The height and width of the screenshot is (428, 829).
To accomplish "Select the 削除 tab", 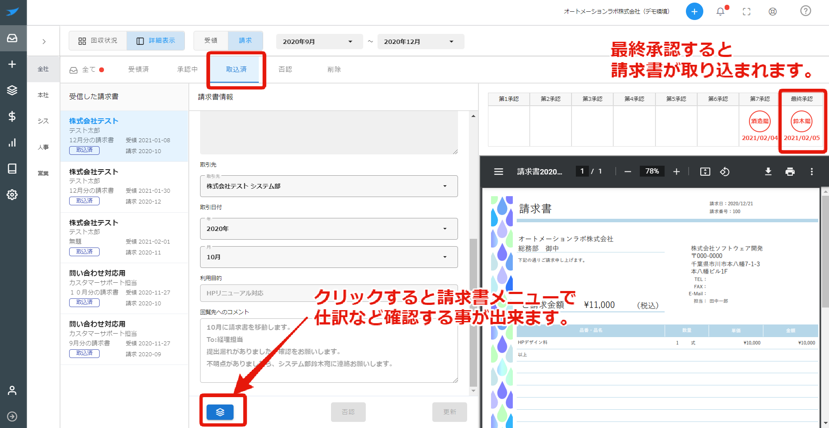I will [334, 70].
